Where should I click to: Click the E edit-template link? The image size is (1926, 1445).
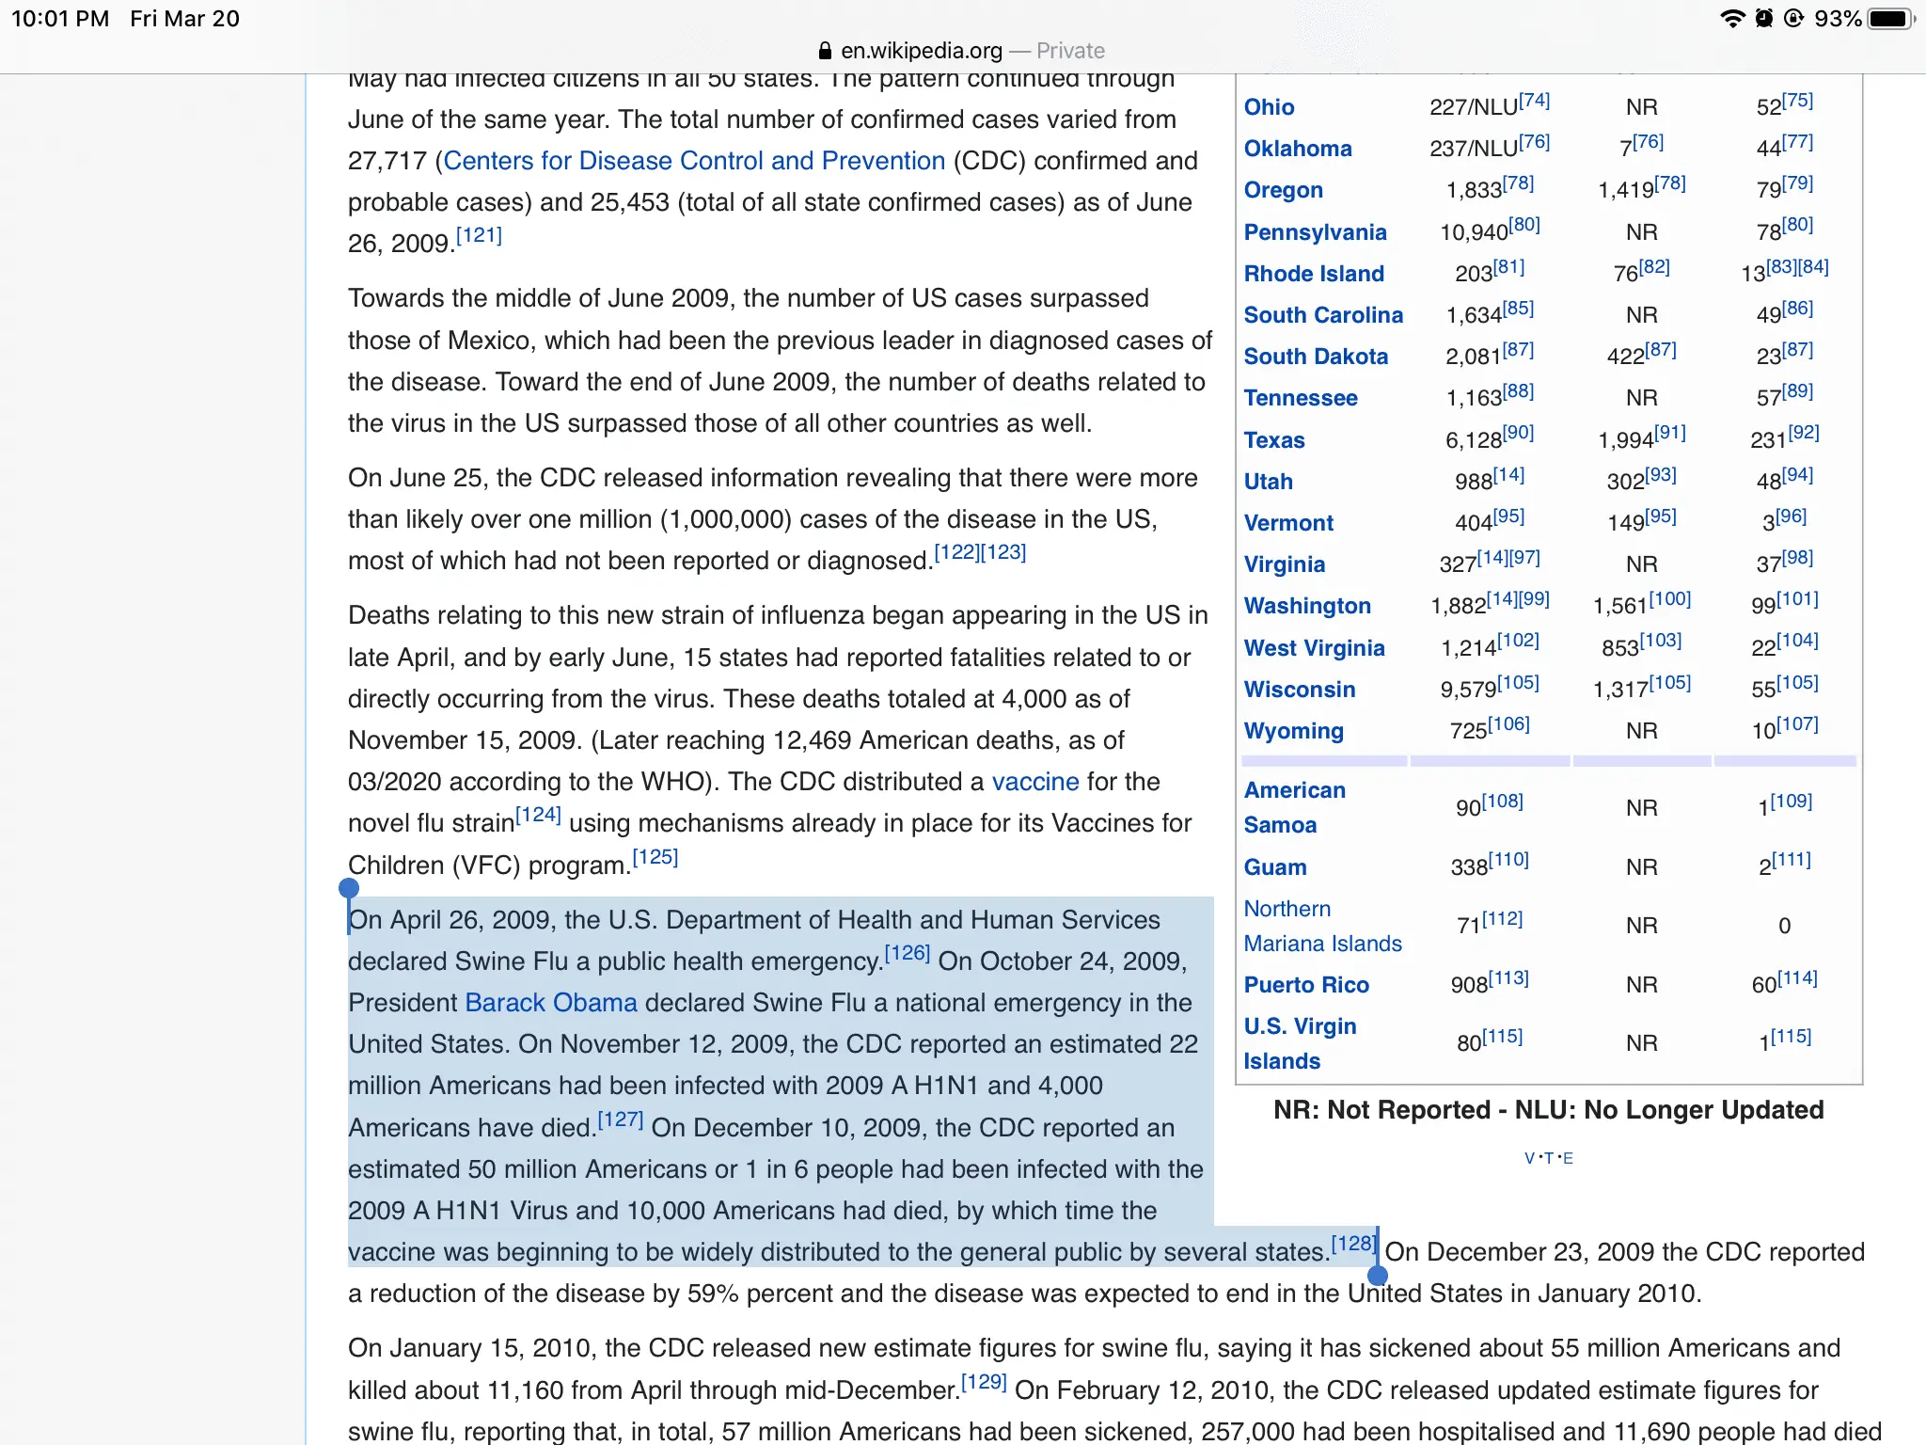pos(1568,1159)
